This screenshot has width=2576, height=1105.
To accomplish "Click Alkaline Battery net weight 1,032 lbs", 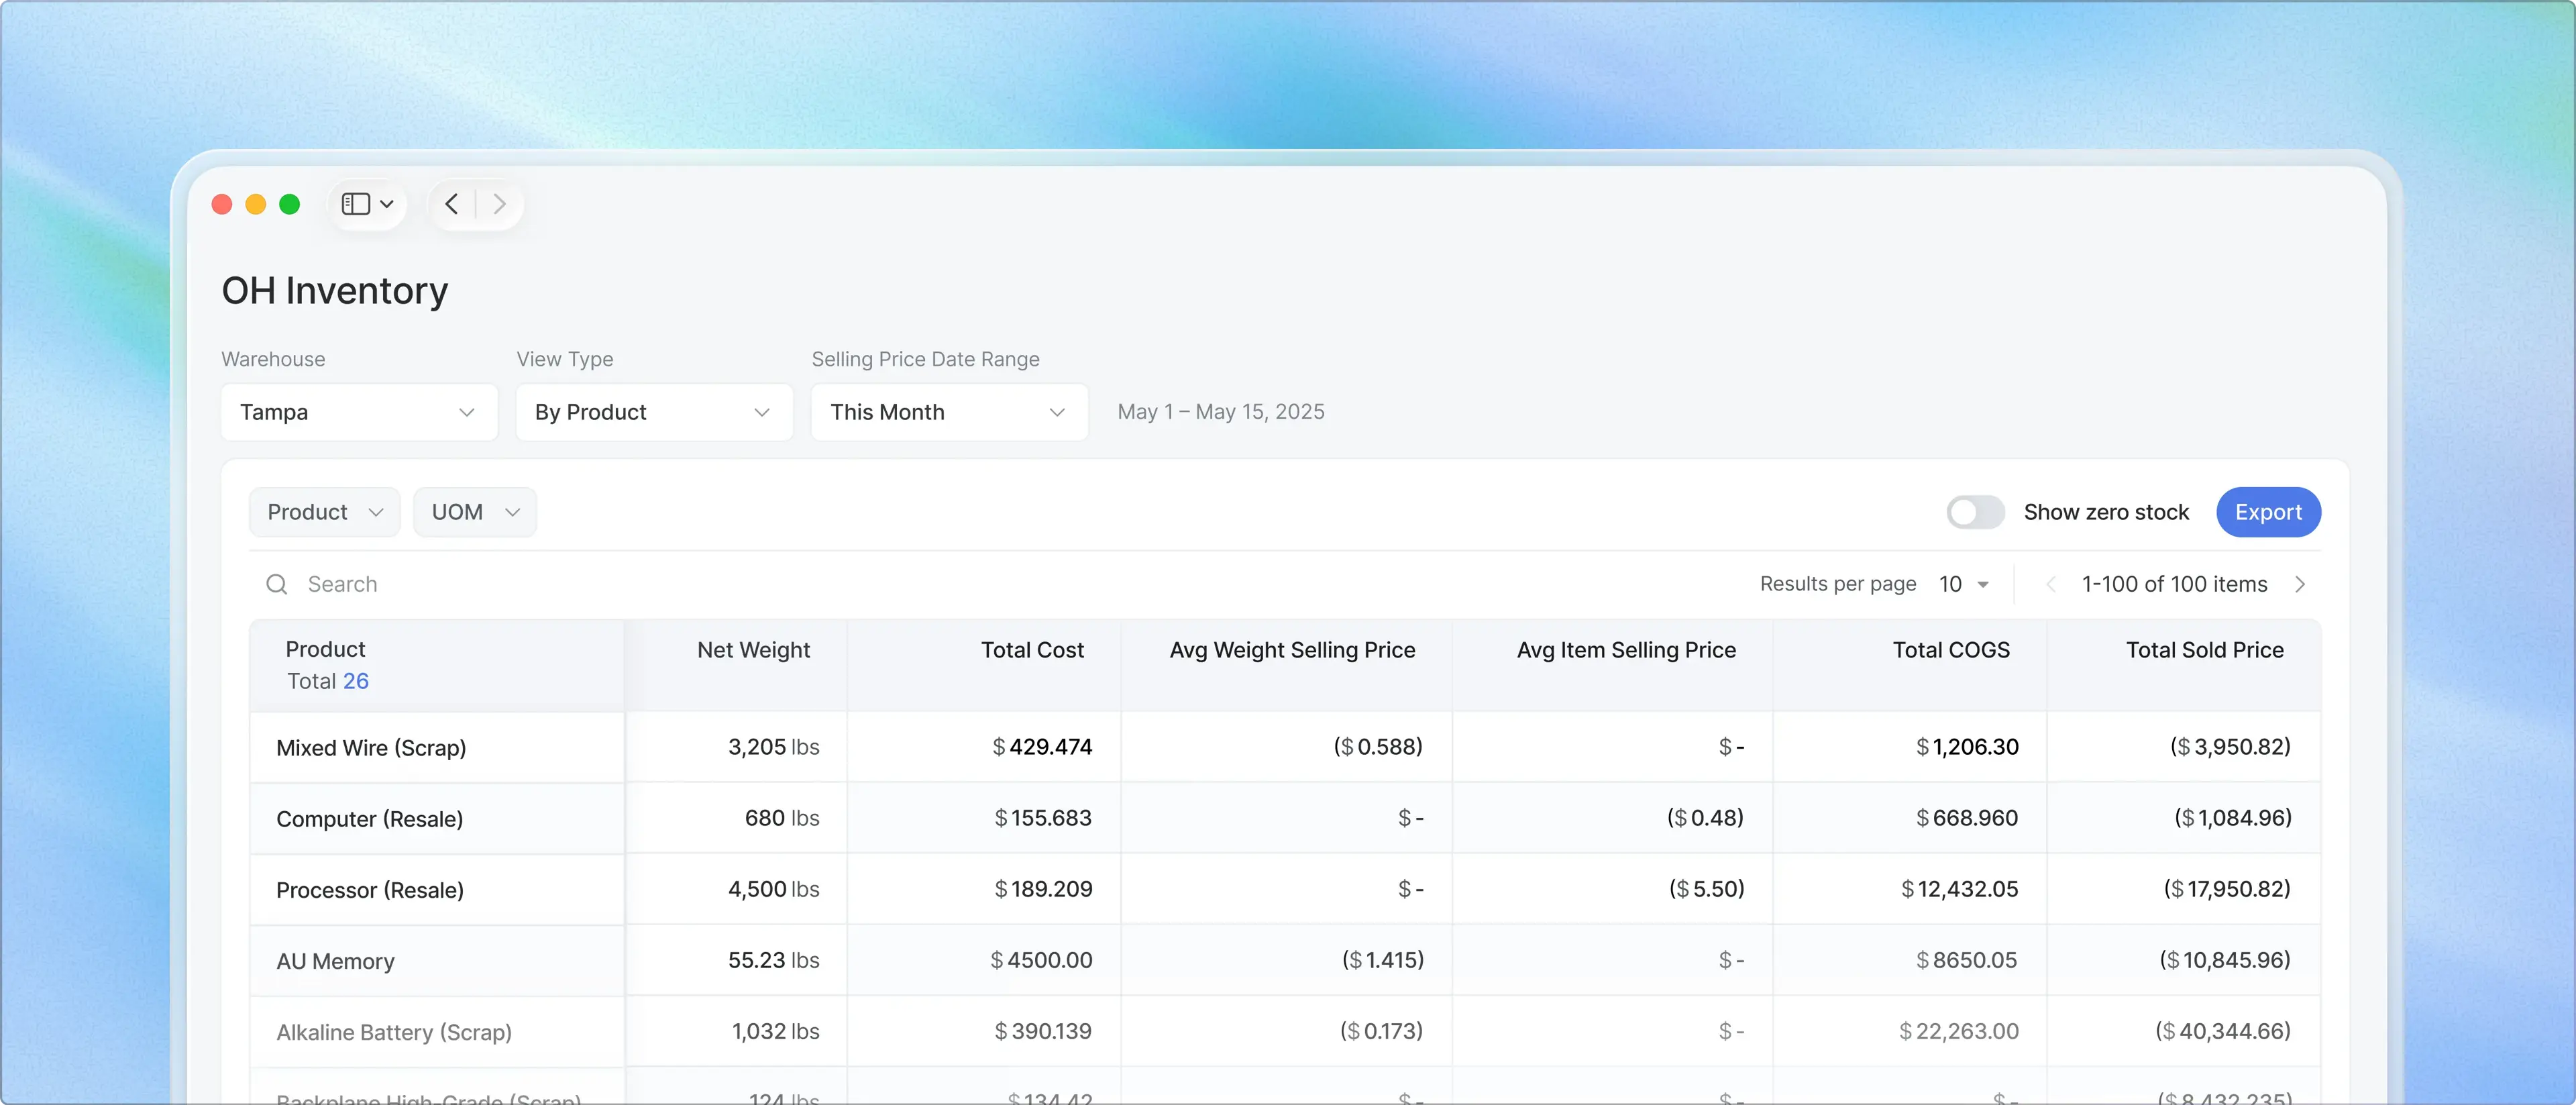I will pos(775,1031).
